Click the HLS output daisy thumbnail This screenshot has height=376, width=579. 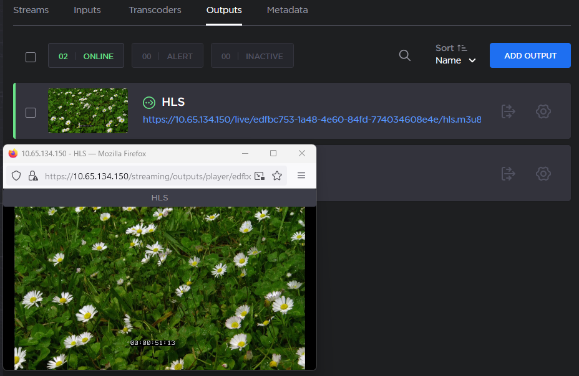(88, 111)
